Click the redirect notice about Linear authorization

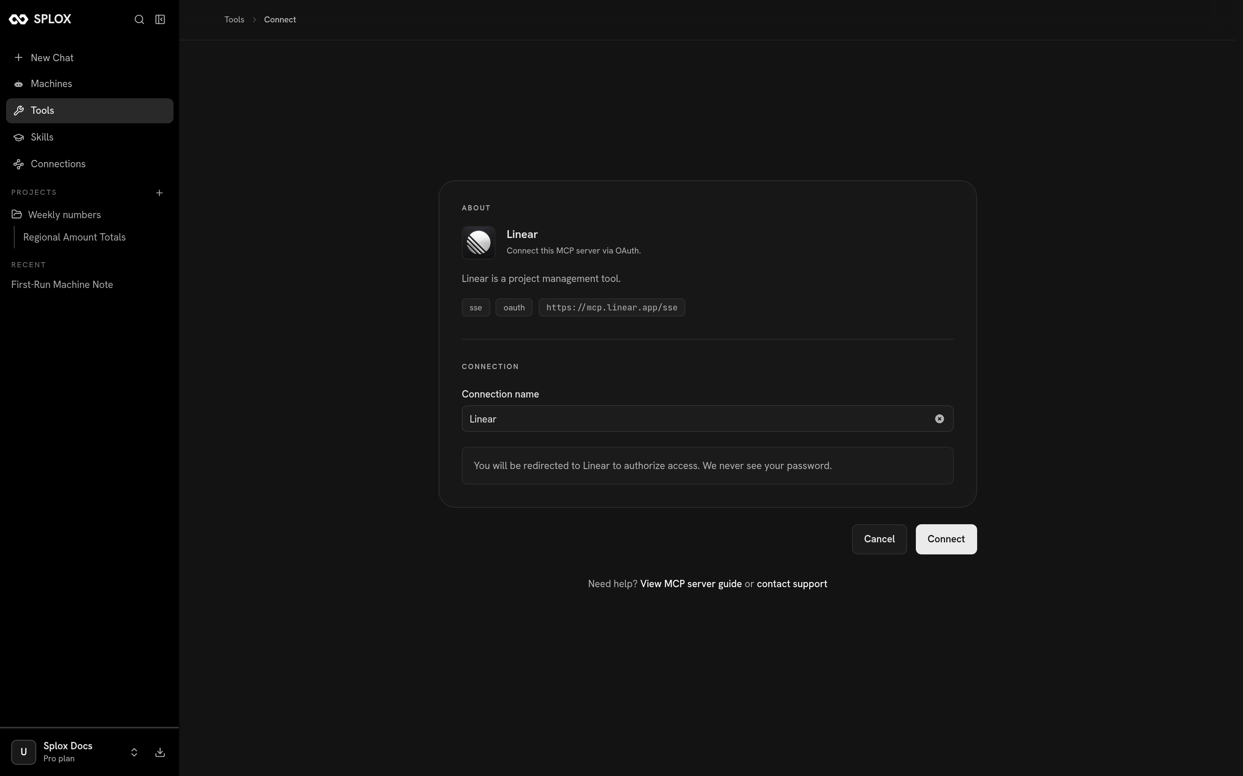(708, 466)
